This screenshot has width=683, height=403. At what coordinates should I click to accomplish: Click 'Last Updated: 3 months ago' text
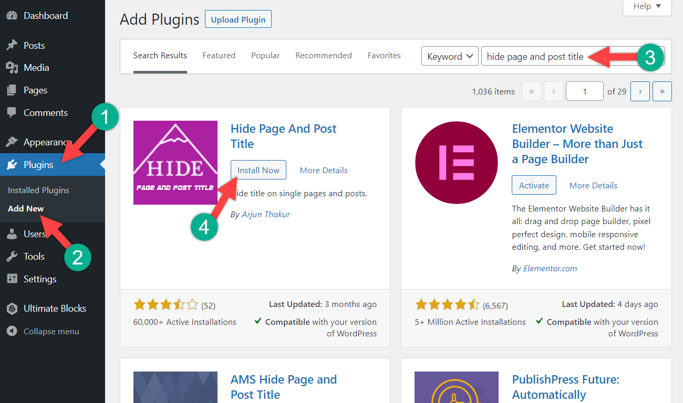pos(323,304)
